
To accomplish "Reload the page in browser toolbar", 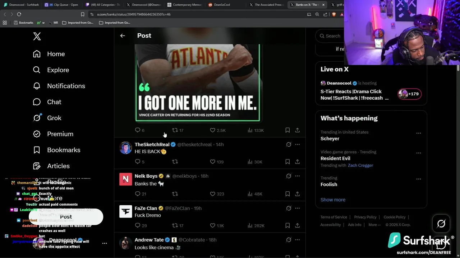I will (x=19, y=14).
